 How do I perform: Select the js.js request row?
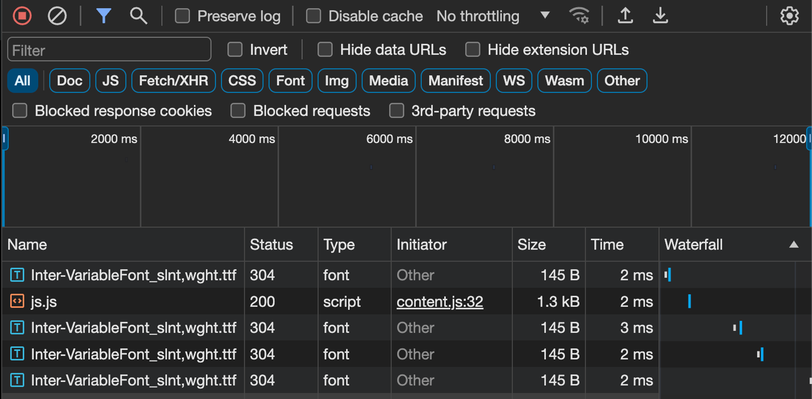pos(406,301)
